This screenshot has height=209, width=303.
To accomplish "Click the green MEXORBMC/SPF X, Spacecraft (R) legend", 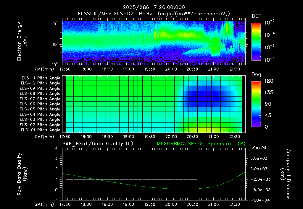I will tap(201, 144).
